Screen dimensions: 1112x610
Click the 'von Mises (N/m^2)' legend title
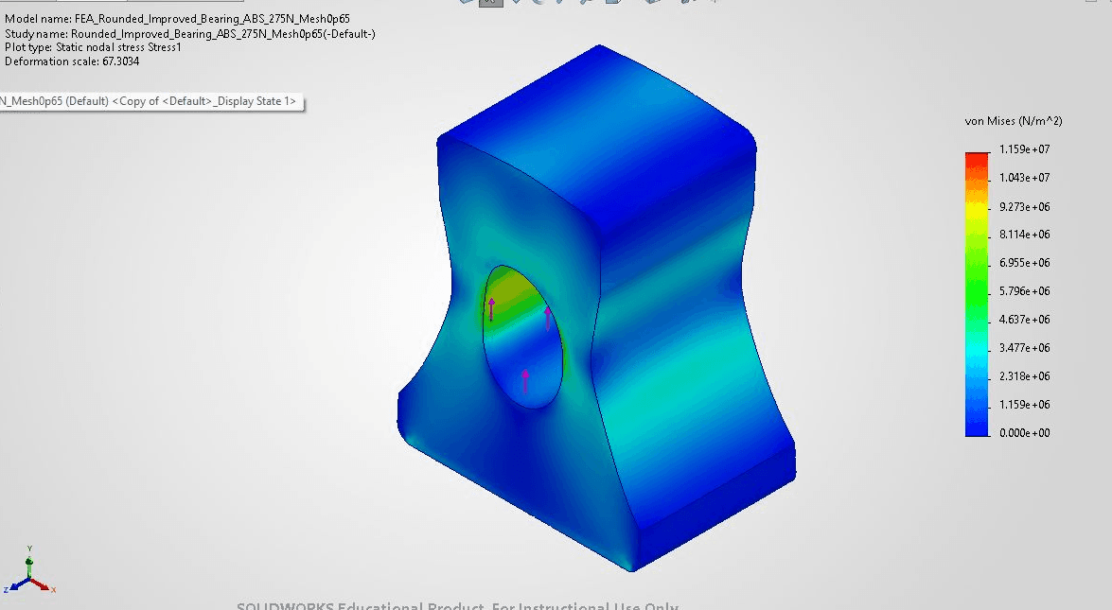(1014, 121)
